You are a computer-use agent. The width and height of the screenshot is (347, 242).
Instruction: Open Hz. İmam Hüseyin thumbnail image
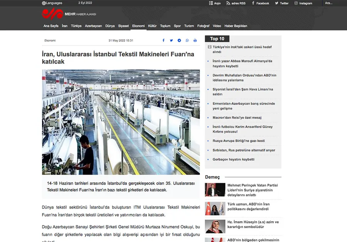(215, 226)
